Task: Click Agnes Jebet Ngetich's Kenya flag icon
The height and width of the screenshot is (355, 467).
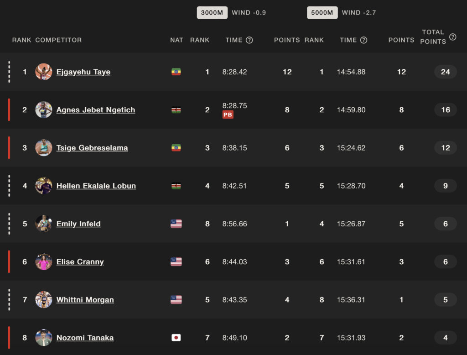Action: [x=176, y=110]
